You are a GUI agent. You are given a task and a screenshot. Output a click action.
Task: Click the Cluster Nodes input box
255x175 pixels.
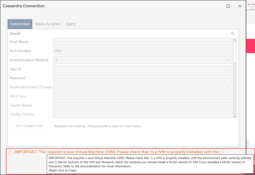point(142,105)
